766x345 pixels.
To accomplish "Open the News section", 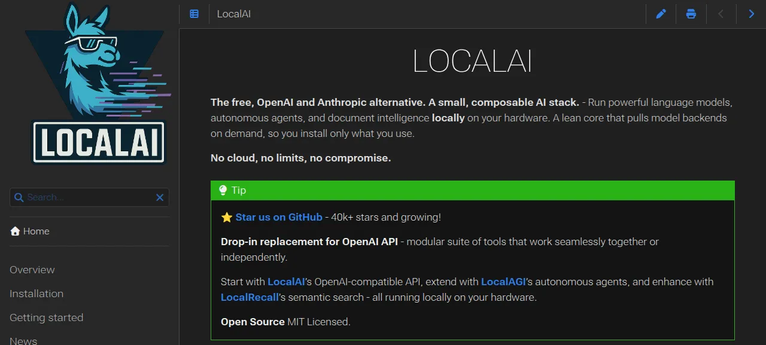I will (x=23, y=340).
